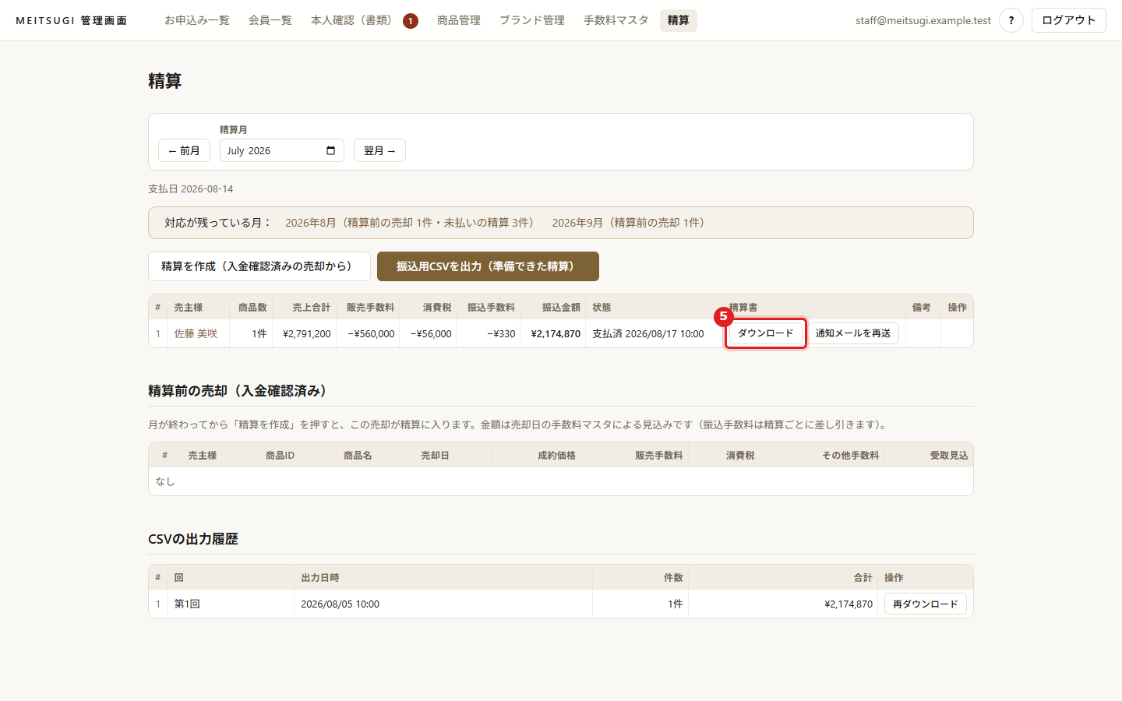Click status 支払済 2026/08/17 10:00
Screen dimensions: 1122x701
coord(648,333)
